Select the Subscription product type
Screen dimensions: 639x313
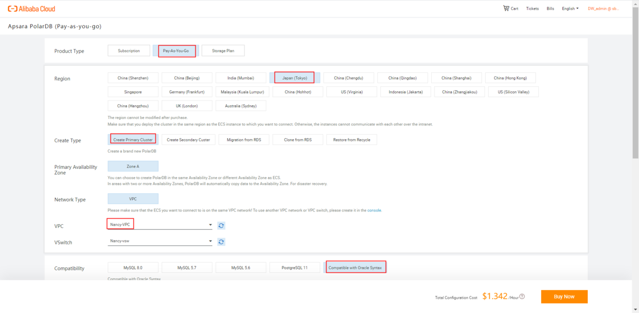click(x=129, y=50)
